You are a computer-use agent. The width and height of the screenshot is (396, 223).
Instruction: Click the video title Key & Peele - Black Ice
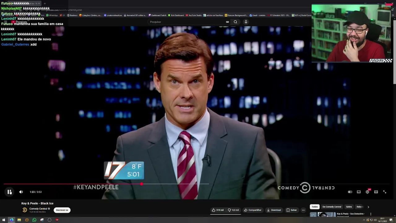coord(37,203)
